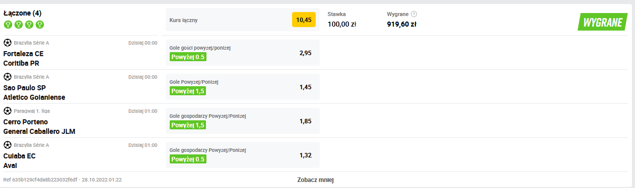Click the soccer ball icon for Cuiaba EC match
The height and width of the screenshot is (188, 635).
point(8,145)
